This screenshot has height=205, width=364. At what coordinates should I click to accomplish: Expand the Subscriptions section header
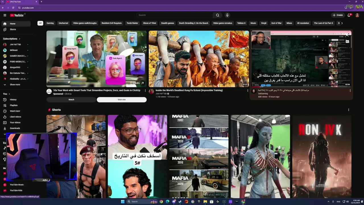pyautogui.click(x=12, y=39)
